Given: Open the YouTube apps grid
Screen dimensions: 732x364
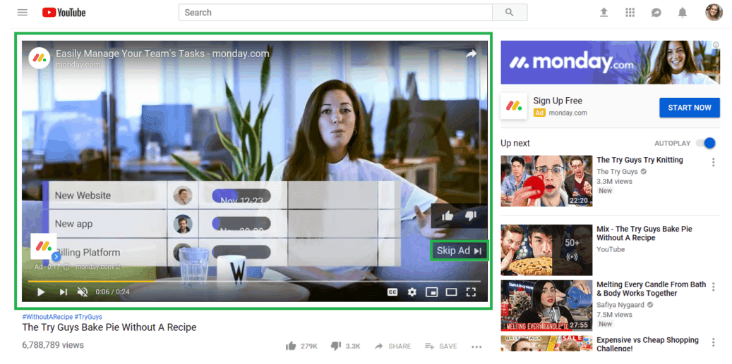Looking at the screenshot, I should point(630,13).
